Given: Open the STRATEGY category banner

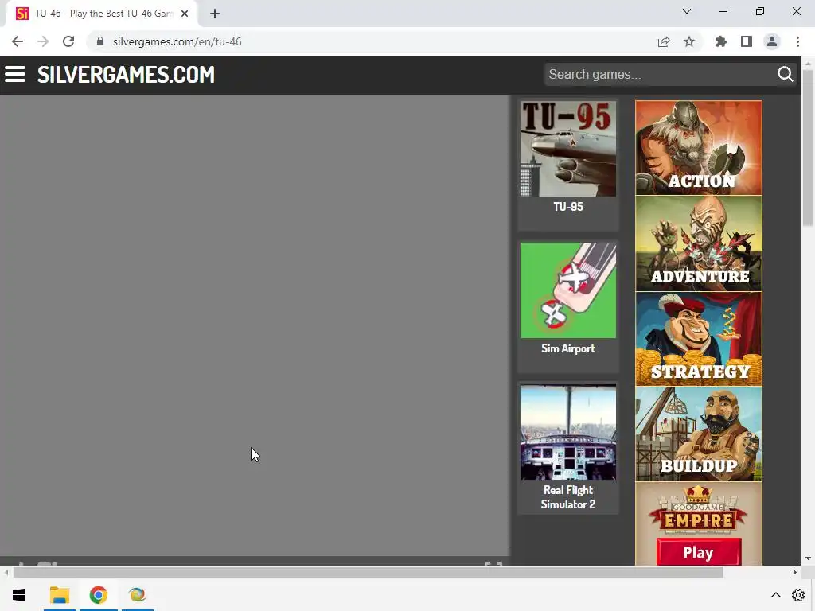Looking at the screenshot, I should pyautogui.click(x=699, y=339).
